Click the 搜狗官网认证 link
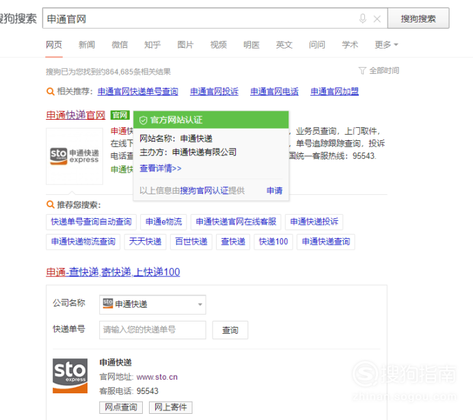The height and width of the screenshot is (420, 473). 204,191
